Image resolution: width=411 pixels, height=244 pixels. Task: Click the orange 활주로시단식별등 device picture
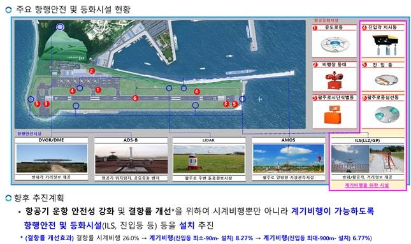333,115
